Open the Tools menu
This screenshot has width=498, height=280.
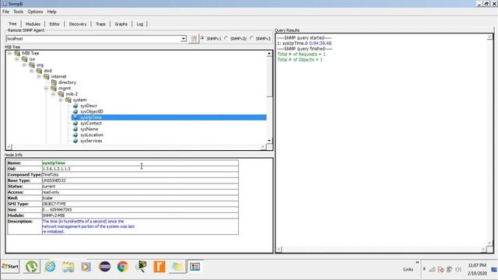coord(19,12)
